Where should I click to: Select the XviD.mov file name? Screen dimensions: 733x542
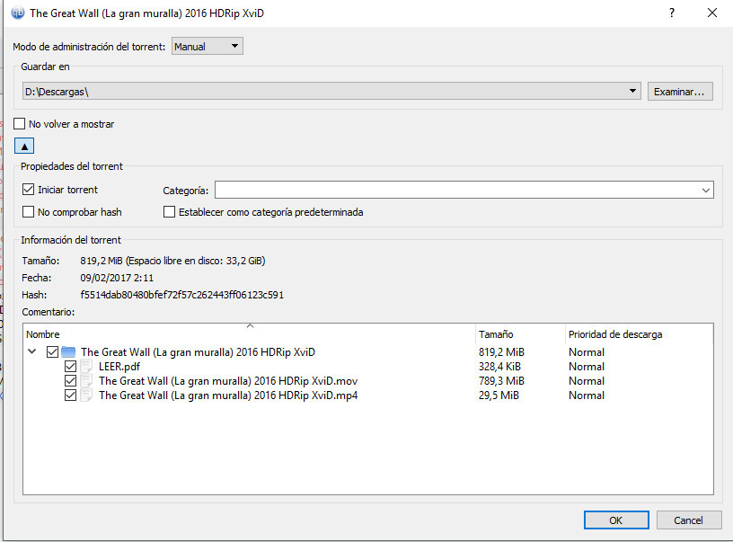click(228, 381)
